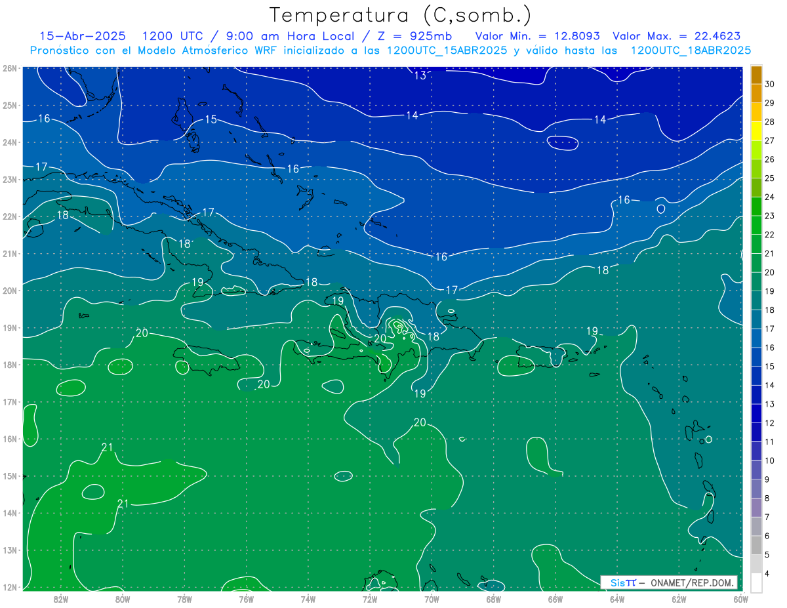Click the color bar label '24'

(769, 197)
